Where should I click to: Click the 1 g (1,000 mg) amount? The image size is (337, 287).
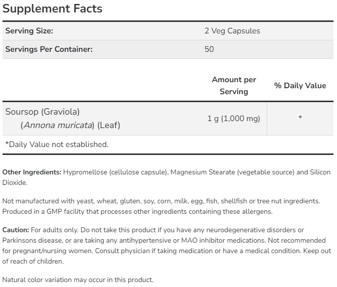(234, 119)
